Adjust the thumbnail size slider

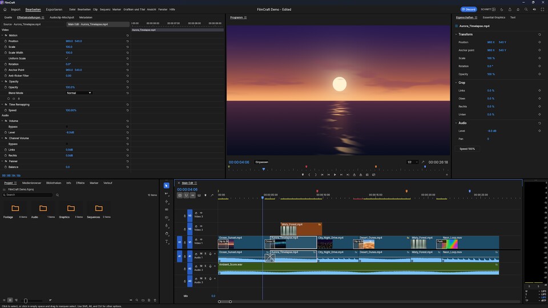pyautogui.click(x=31, y=301)
